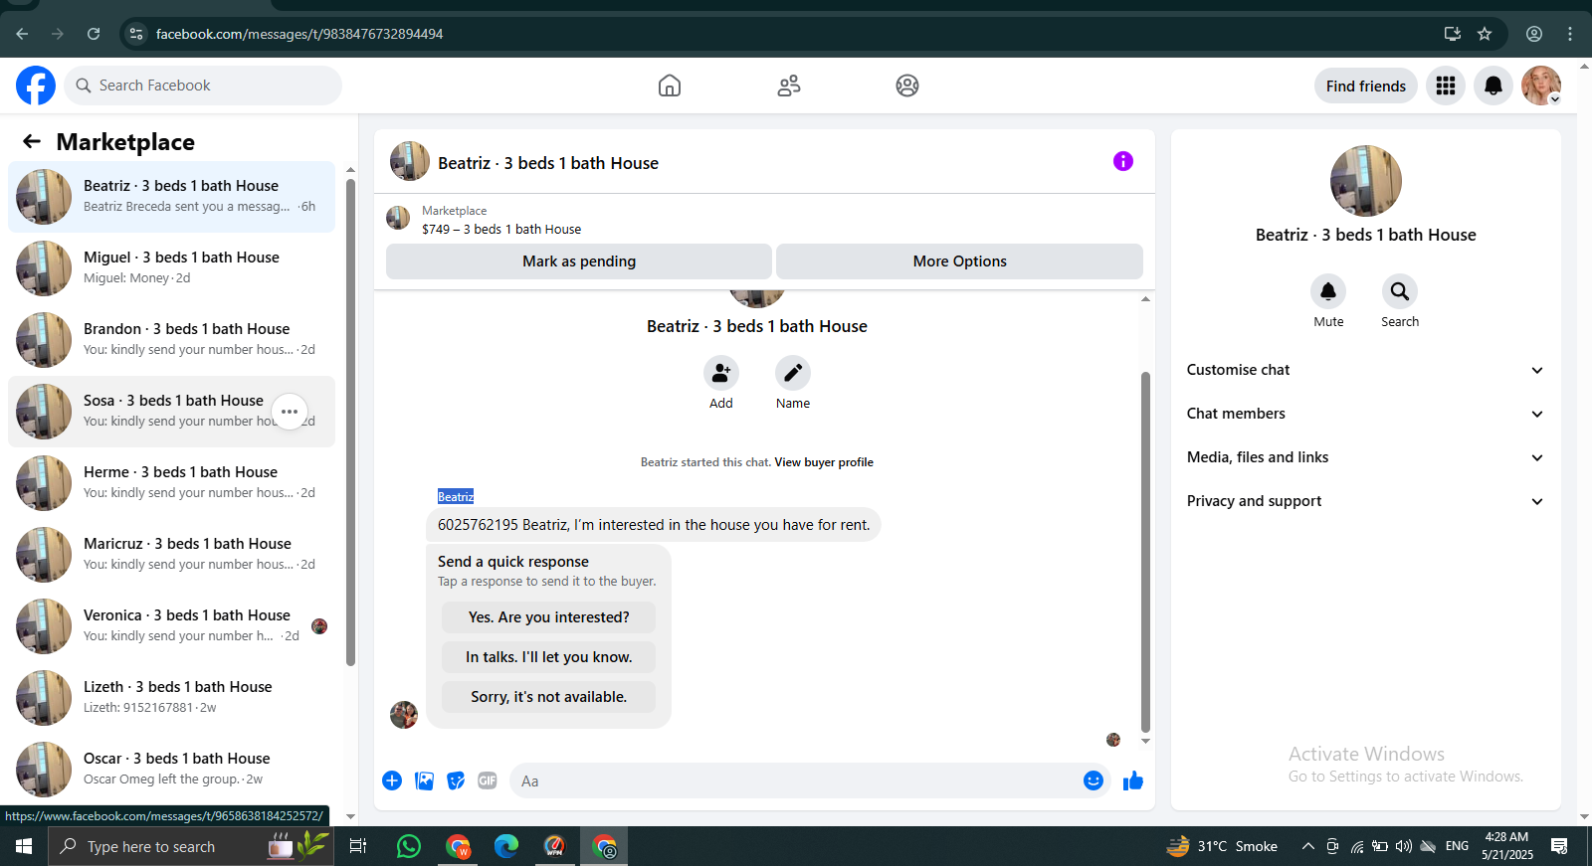The image size is (1592, 866).
Task: Click Find friends button
Action: [1366, 87]
